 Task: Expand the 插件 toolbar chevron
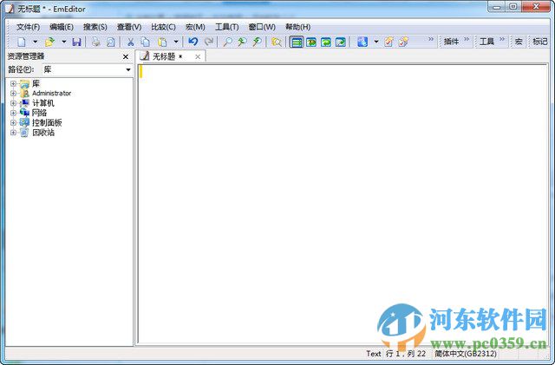[467, 39]
